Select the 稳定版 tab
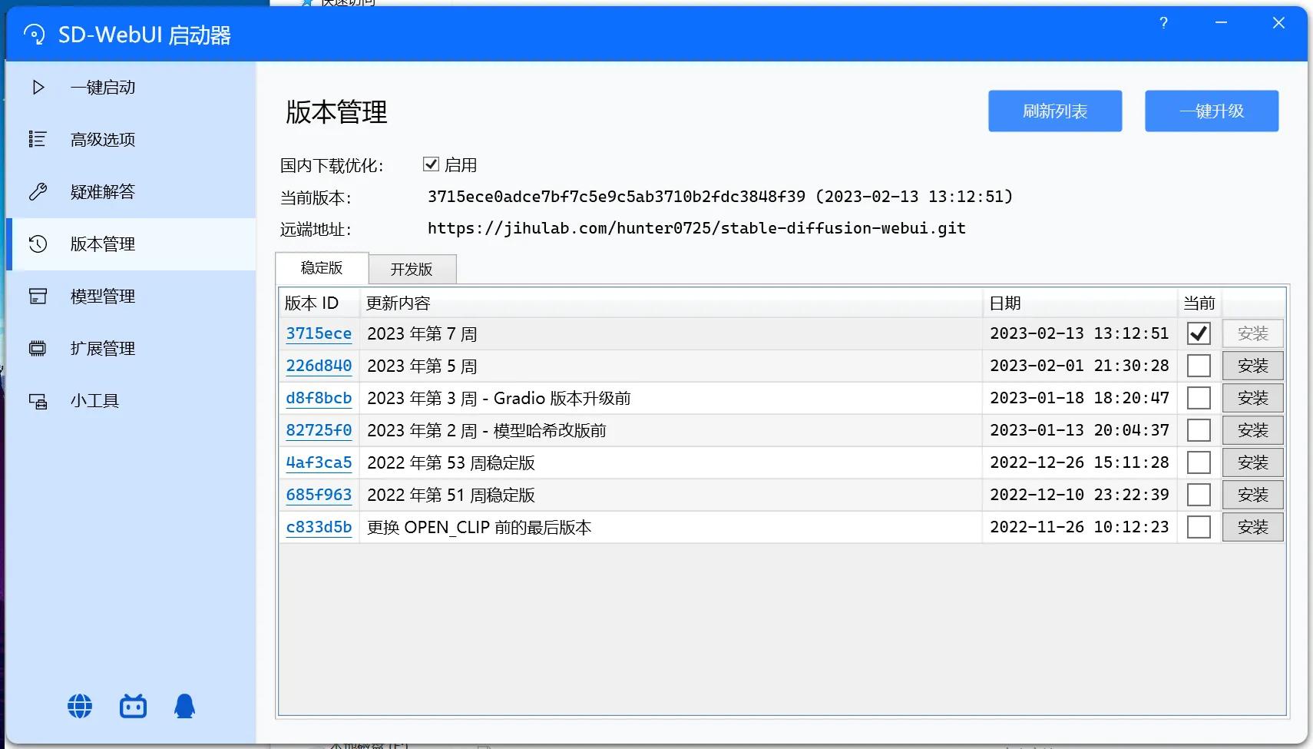Viewport: 1313px width, 749px height. (x=322, y=267)
